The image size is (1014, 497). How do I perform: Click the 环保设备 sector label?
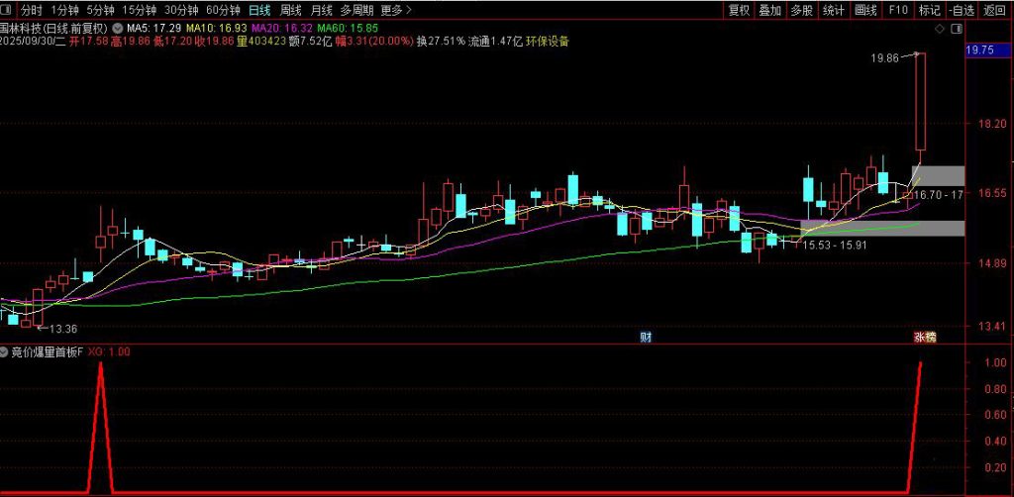[x=547, y=42]
